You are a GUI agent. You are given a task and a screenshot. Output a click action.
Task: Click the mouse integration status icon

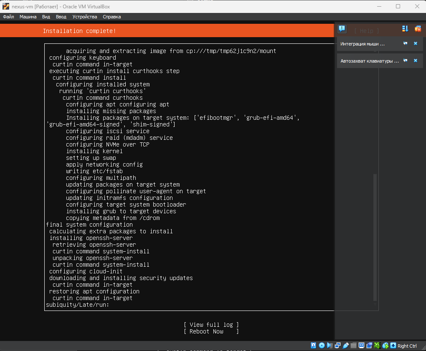click(x=385, y=345)
